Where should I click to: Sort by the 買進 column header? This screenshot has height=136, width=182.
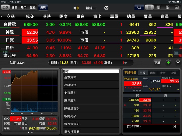pos(80,16)
